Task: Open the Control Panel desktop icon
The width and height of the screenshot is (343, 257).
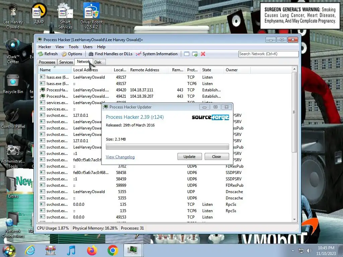Action: [13, 118]
